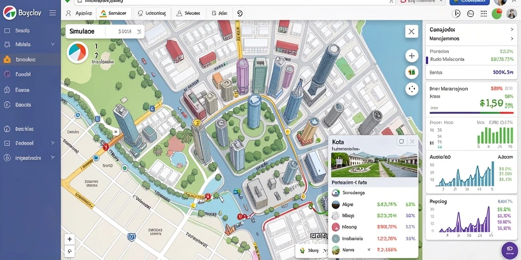The width and height of the screenshot is (521, 260).
Task: Click the Simulaoe search field
Action: [x=105, y=31]
